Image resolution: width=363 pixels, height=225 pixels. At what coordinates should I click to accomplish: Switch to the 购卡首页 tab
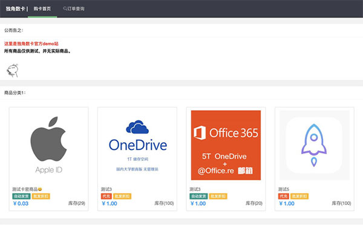[42, 9]
